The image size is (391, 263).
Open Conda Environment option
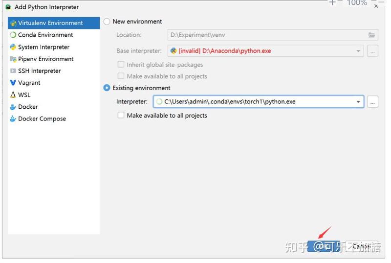click(54, 35)
